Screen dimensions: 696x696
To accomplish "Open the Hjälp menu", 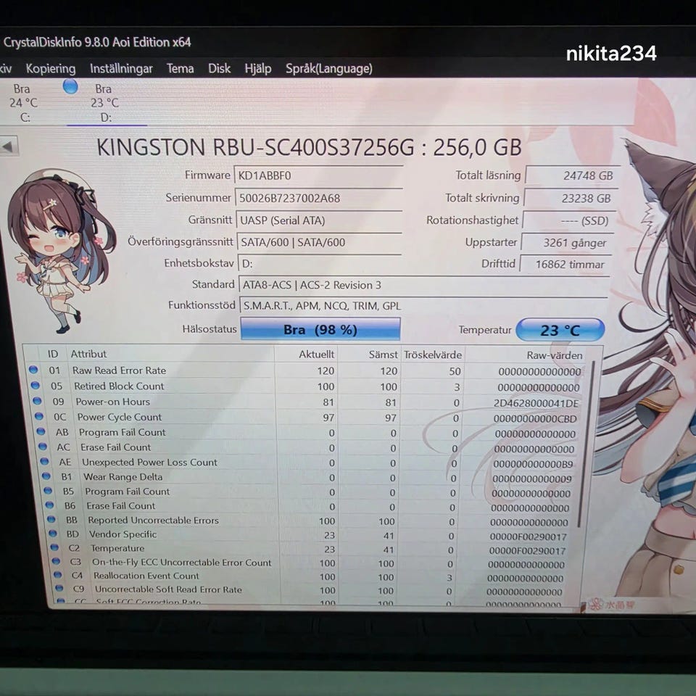I will click(x=258, y=69).
